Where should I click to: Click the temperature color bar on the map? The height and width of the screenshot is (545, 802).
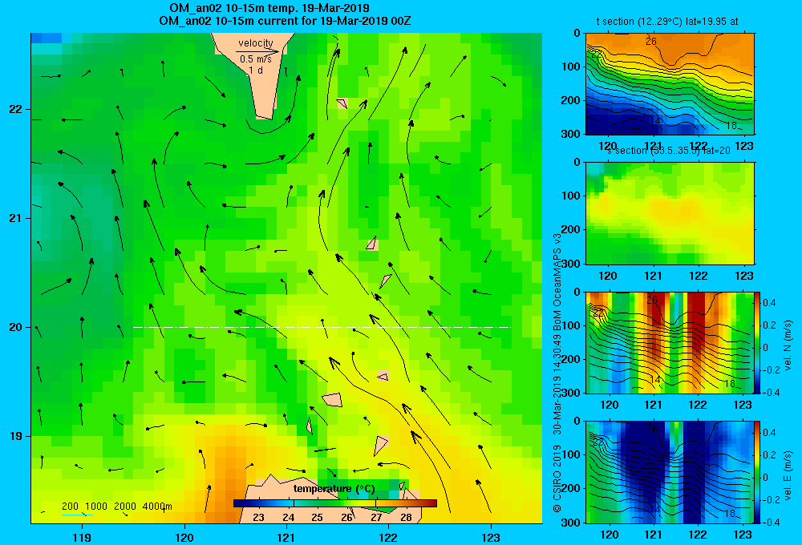click(x=335, y=503)
